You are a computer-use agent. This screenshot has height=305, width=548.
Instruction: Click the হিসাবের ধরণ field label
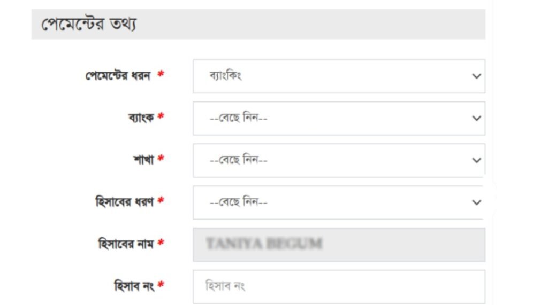124,202
